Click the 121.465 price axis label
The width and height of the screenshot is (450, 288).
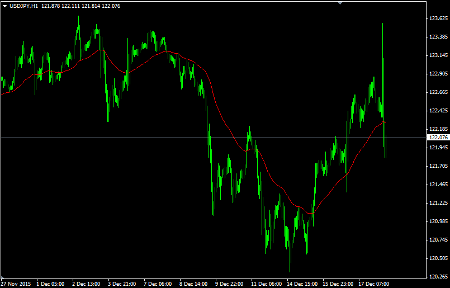[438, 185]
